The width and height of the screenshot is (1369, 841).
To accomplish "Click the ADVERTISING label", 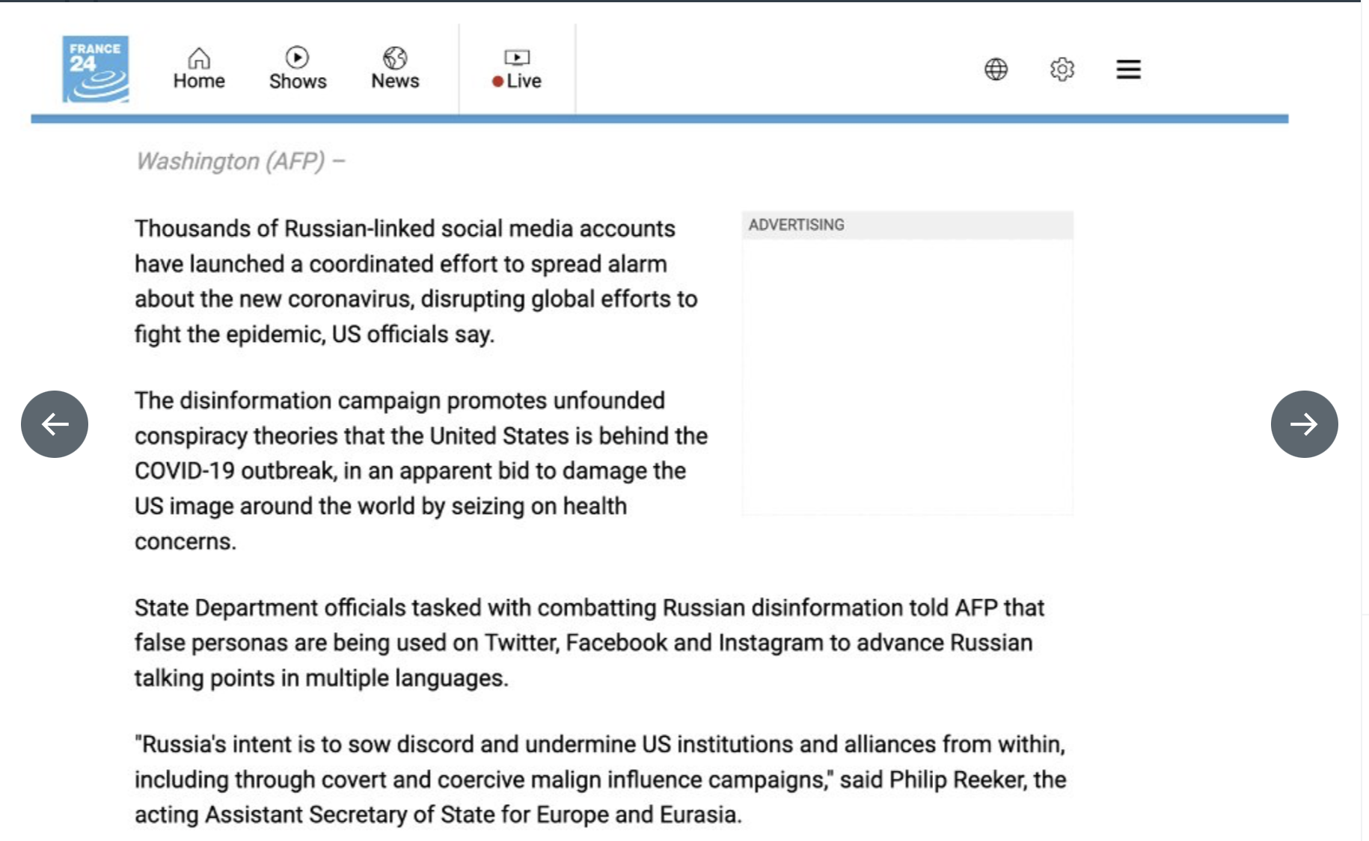I will coord(796,224).
